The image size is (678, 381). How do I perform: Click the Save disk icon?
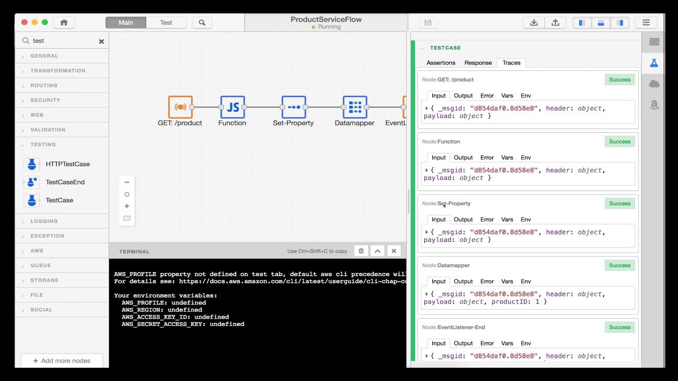click(x=428, y=23)
